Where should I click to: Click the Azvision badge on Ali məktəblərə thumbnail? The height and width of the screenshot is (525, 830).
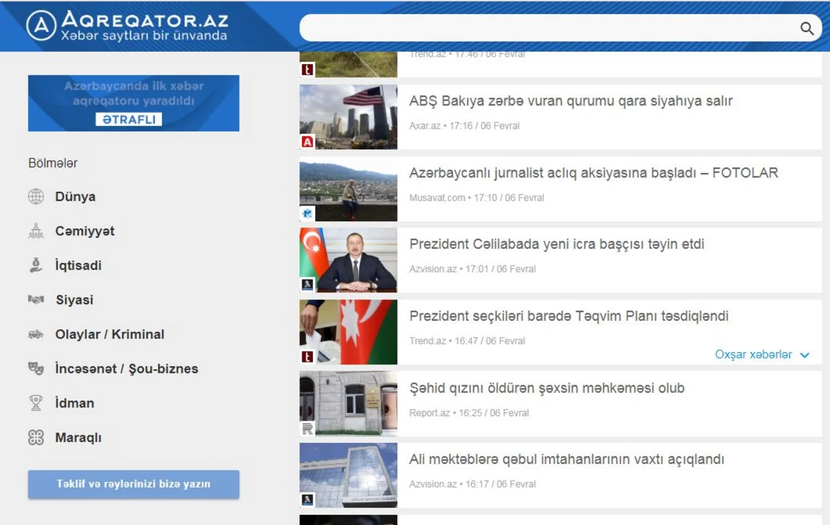(x=307, y=499)
